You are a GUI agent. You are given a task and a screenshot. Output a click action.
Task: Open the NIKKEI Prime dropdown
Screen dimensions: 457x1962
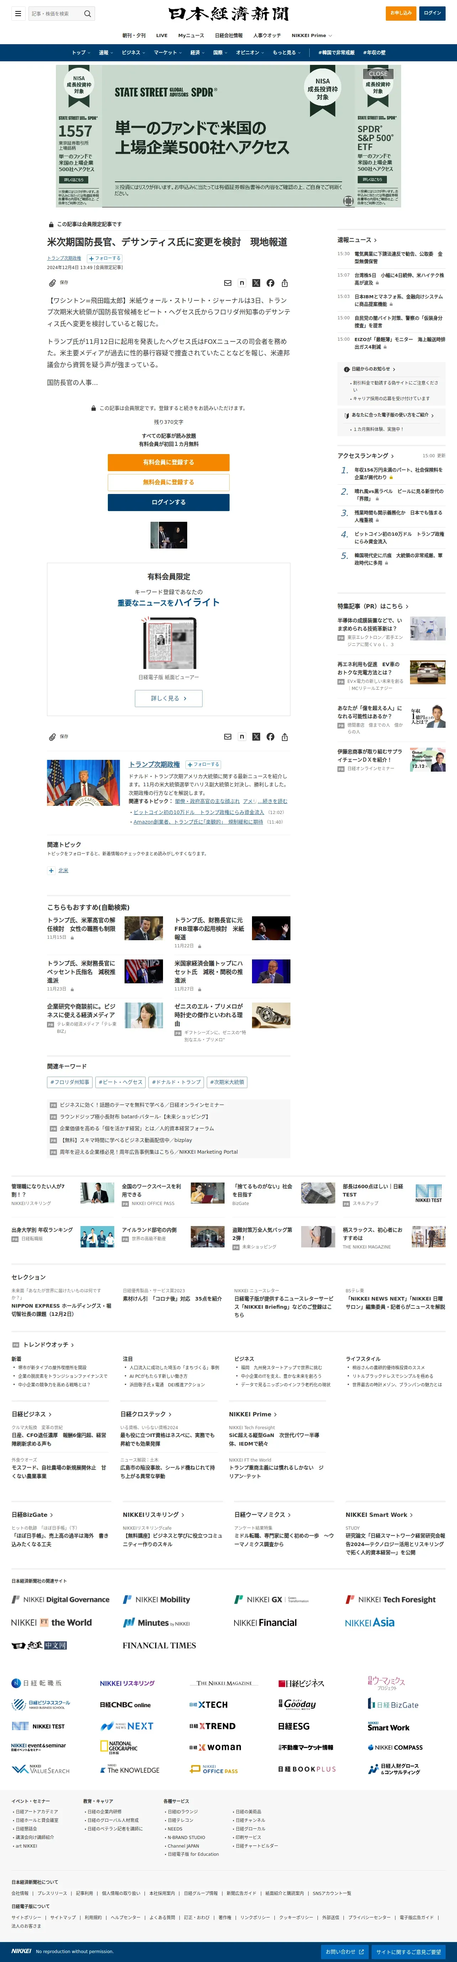click(x=312, y=35)
